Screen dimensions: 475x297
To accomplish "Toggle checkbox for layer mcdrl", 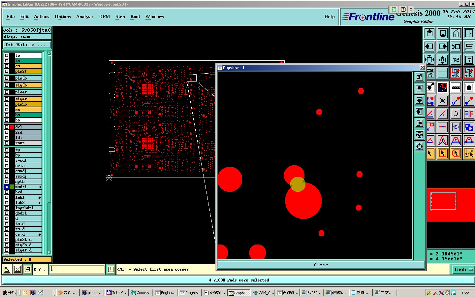I will (x=7, y=187).
